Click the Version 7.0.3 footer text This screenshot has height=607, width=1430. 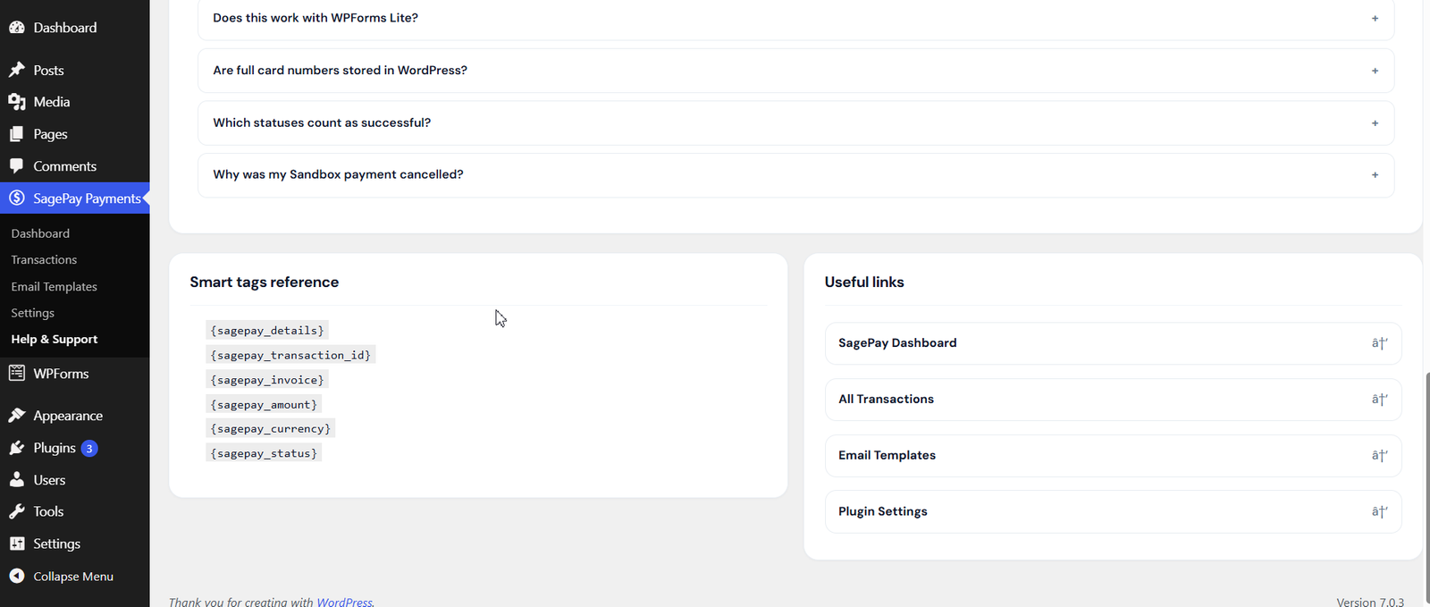point(1370,602)
